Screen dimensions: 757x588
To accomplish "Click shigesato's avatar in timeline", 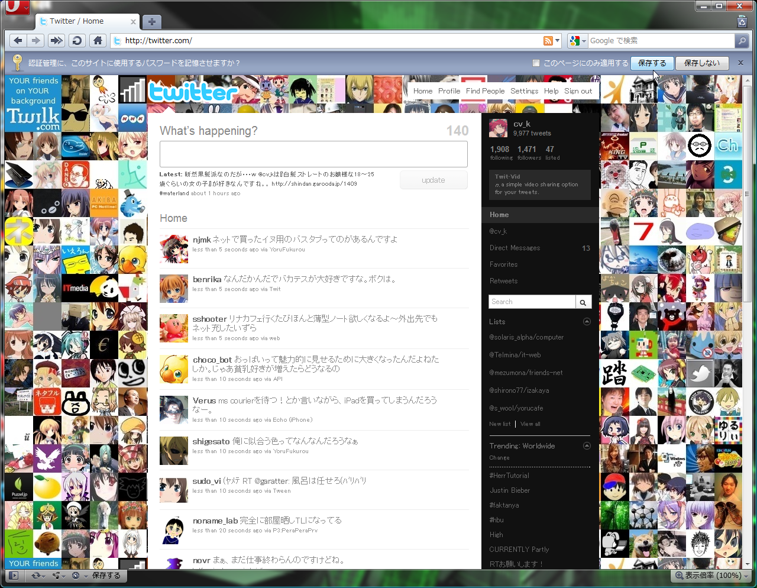I will 174,451.
